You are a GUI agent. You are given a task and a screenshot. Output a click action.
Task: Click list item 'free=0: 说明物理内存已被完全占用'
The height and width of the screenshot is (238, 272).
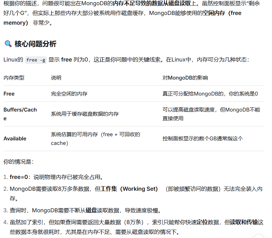[x=57, y=177]
